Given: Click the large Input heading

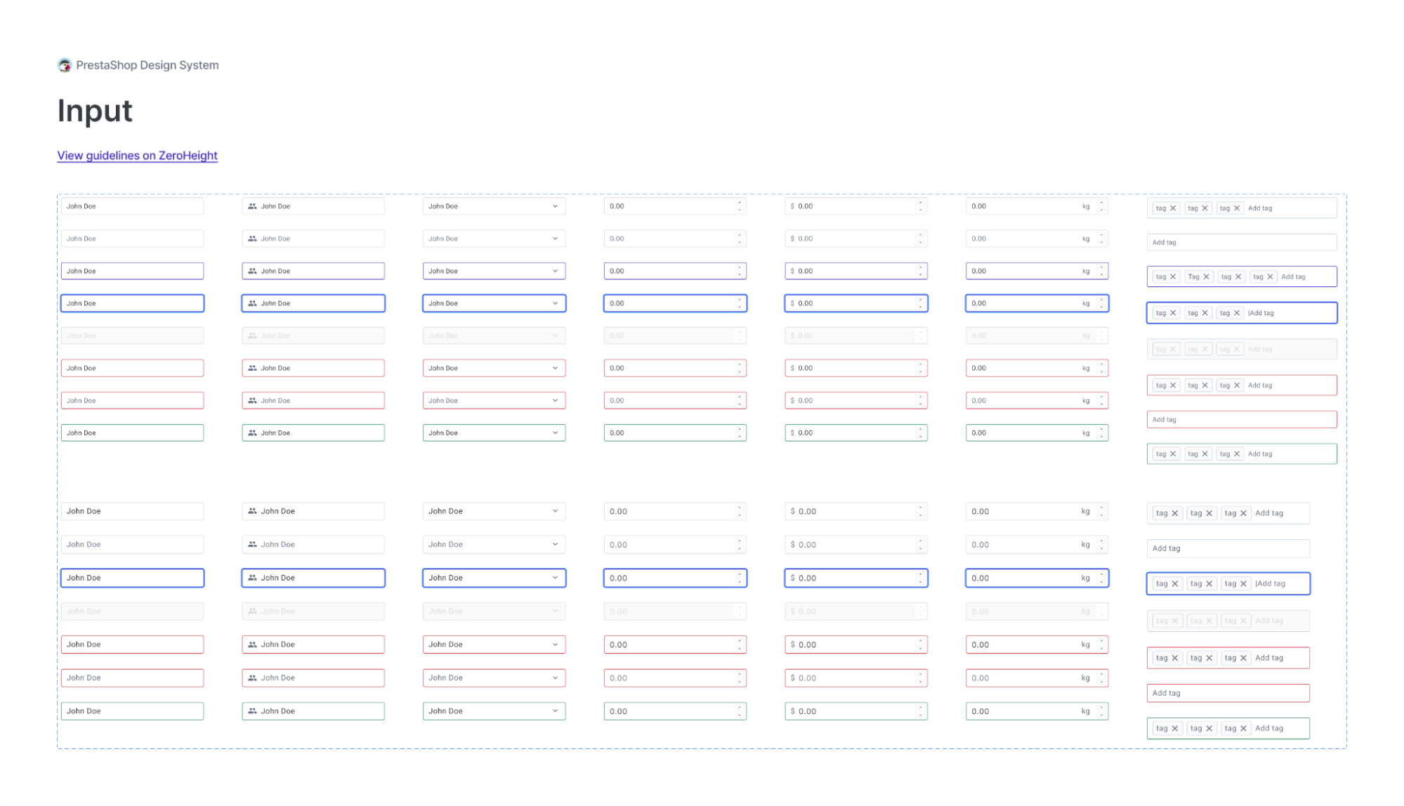Looking at the screenshot, I should pos(95,111).
